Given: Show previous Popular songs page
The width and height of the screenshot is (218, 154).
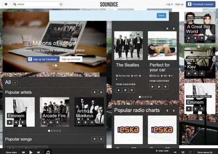Looking at the screenshot, I should coord(95,139).
